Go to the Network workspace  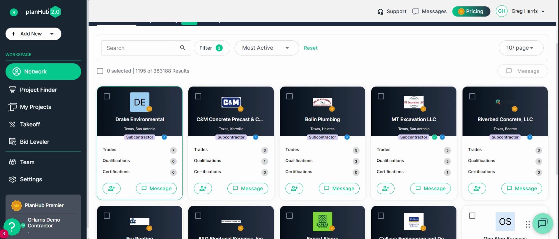pyautogui.click(x=43, y=72)
